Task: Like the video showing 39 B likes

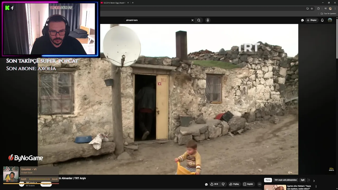Action: click(214, 184)
